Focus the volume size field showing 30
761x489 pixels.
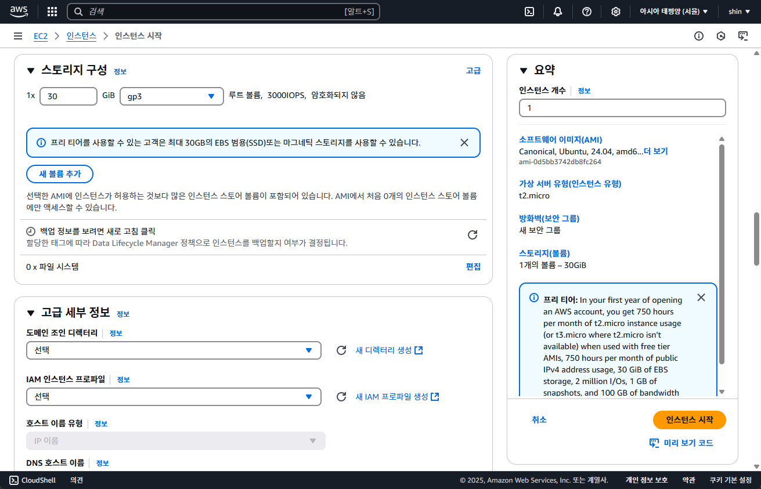(x=68, y=96)
